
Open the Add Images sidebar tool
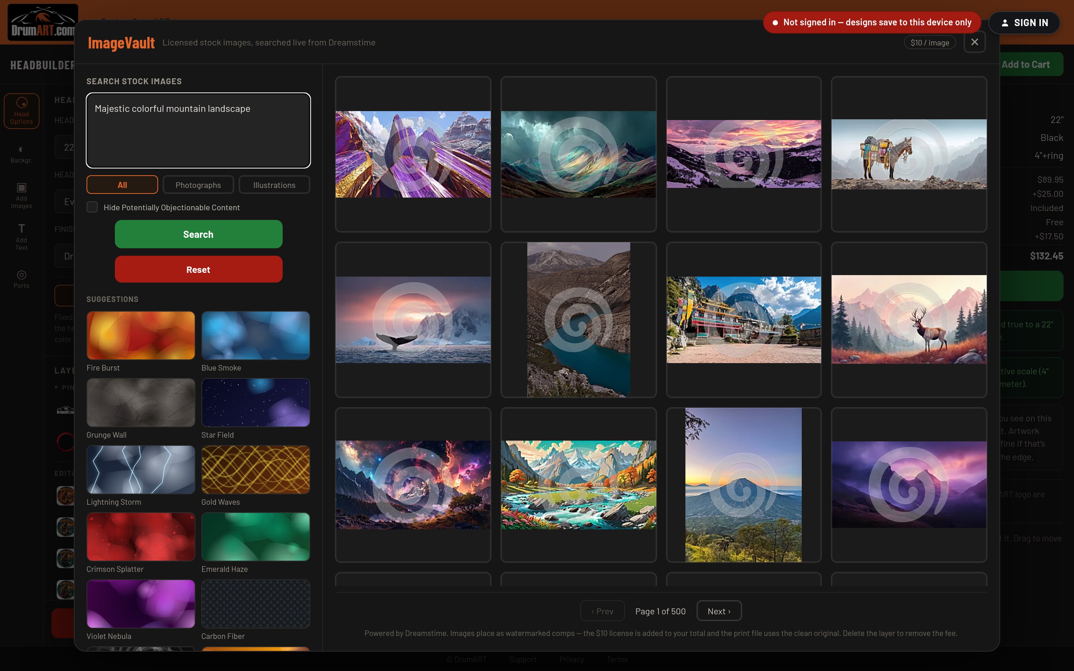(21, 195)
